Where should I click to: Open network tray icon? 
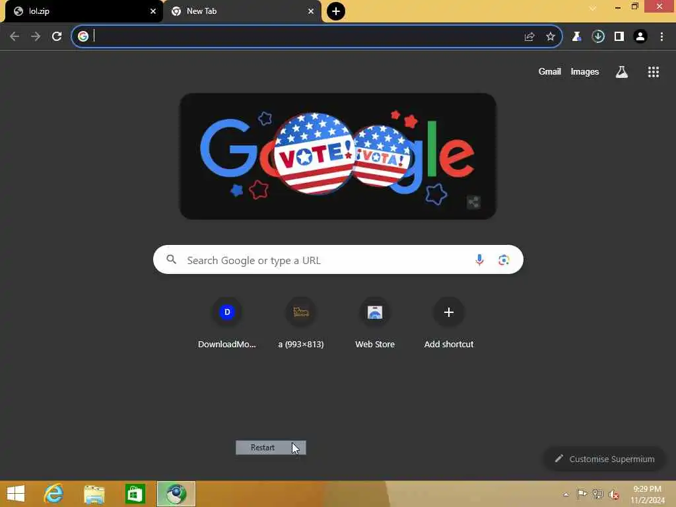click(x=598, y=494)
